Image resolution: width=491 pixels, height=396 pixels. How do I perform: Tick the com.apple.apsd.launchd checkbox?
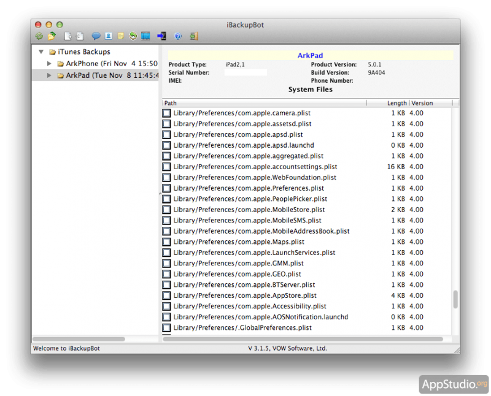click(x=166, y=145)
